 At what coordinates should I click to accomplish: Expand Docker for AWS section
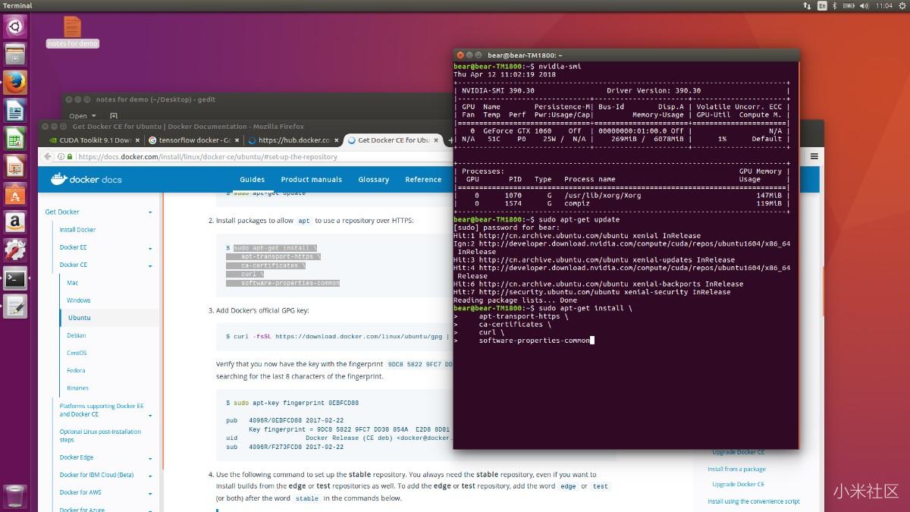tap(150, 493)
